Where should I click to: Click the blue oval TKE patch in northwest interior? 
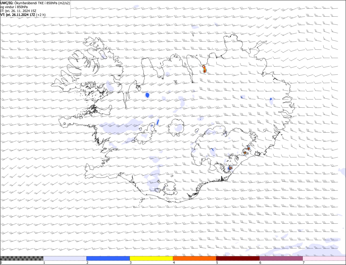tap(147, 95)
